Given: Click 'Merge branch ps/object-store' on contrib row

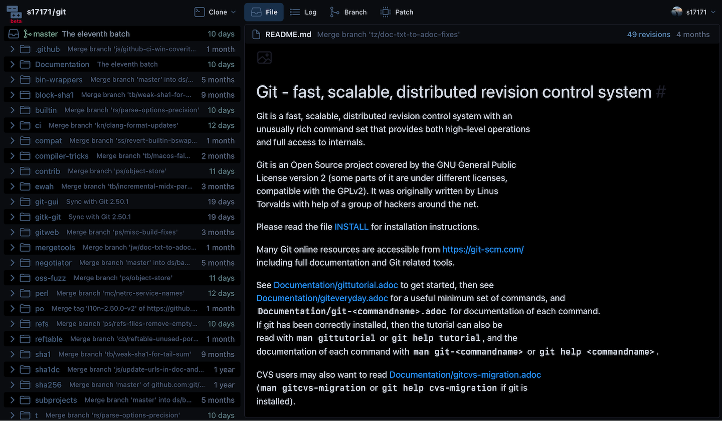Looking at the screenshot, I should (117, 171).
